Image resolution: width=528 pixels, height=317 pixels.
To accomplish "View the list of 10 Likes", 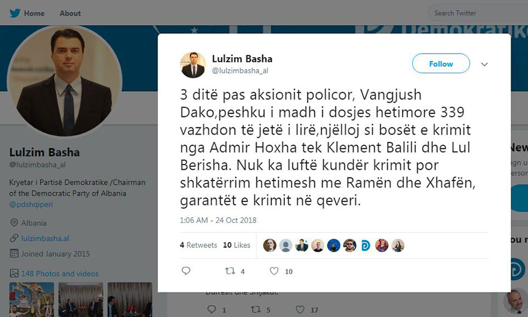I will point(237,245).
